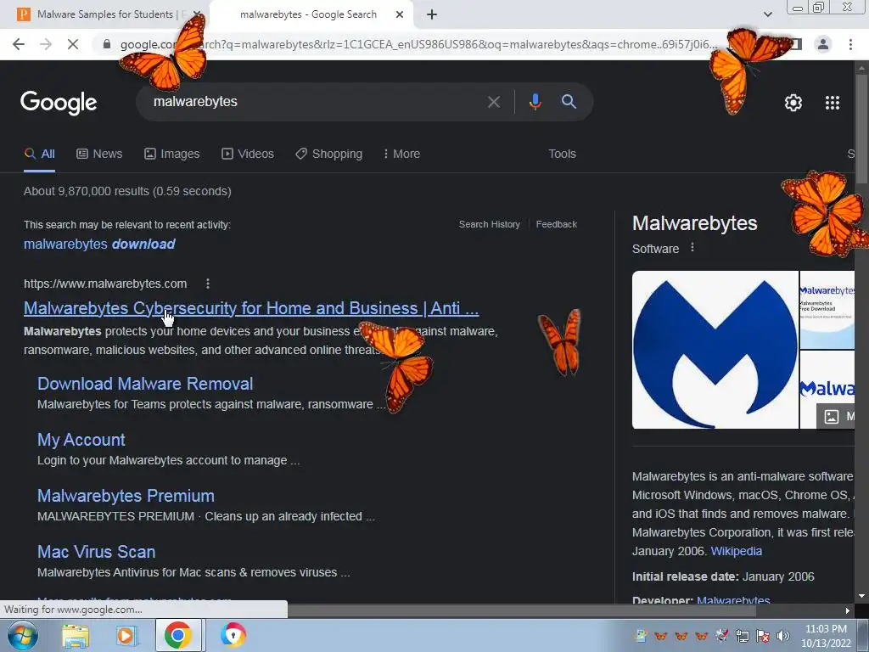Open the large Malwarebytes logo image

click(715, 350)
